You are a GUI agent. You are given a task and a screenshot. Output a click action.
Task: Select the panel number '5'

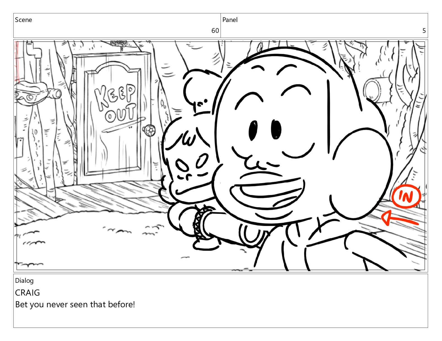pos(424,31)
